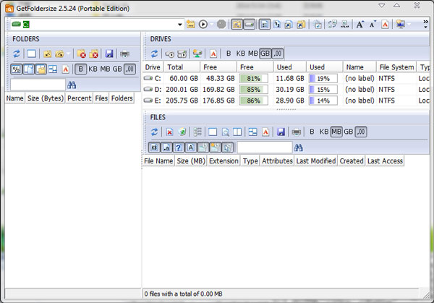Toggle the files count column button in FOLDERS
This screenshot has width=434, height=303.
(x=28, y=69)
